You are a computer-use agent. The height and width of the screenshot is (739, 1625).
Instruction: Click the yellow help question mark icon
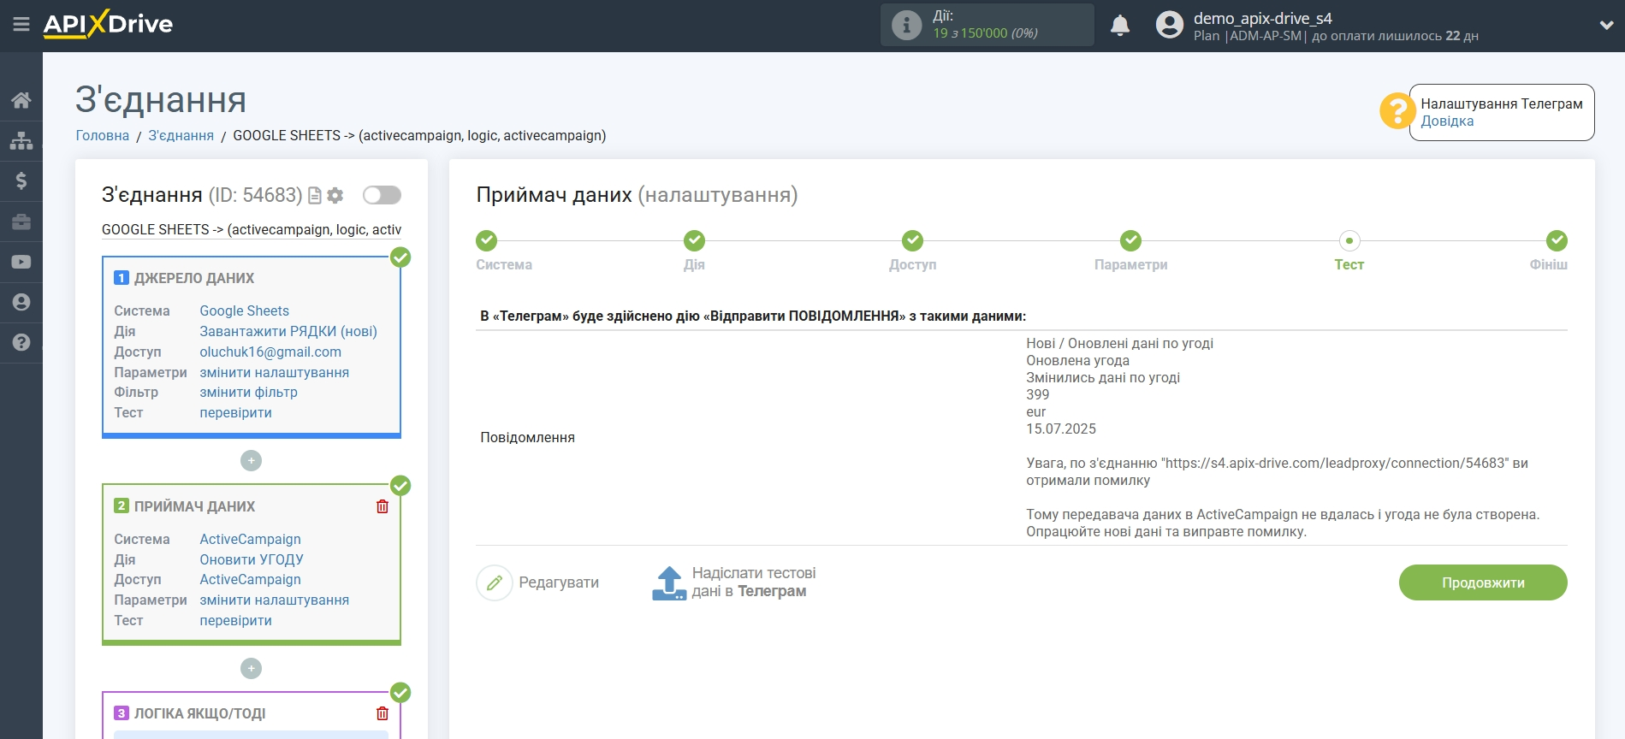1397,111
